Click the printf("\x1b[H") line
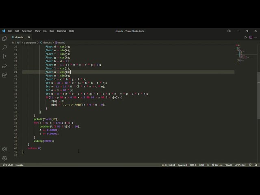The width and height of the screenshot is (260, 195). tap(46, 119)
